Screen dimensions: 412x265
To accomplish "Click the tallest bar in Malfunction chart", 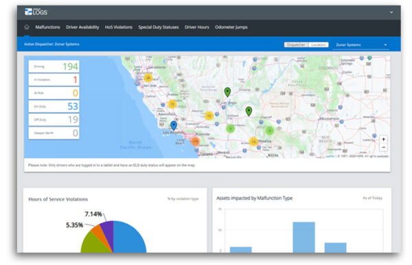I will (x=304, y=238).
